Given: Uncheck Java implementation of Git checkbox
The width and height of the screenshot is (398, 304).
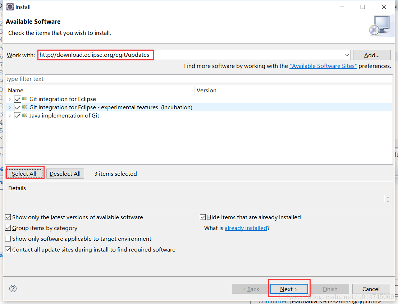Looking at the screenshot, I should [18, 116].
